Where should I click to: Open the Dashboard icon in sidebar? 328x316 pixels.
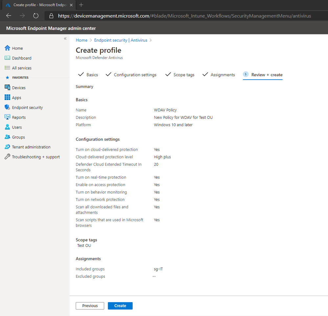coord(7,58)
